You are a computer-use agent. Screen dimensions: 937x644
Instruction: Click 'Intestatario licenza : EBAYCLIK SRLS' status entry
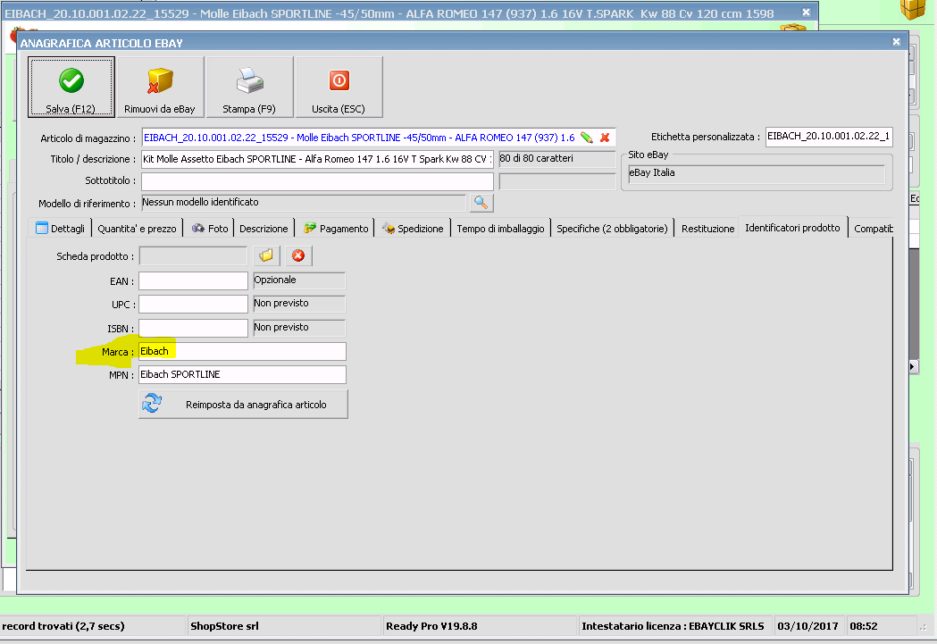[673, 626]
